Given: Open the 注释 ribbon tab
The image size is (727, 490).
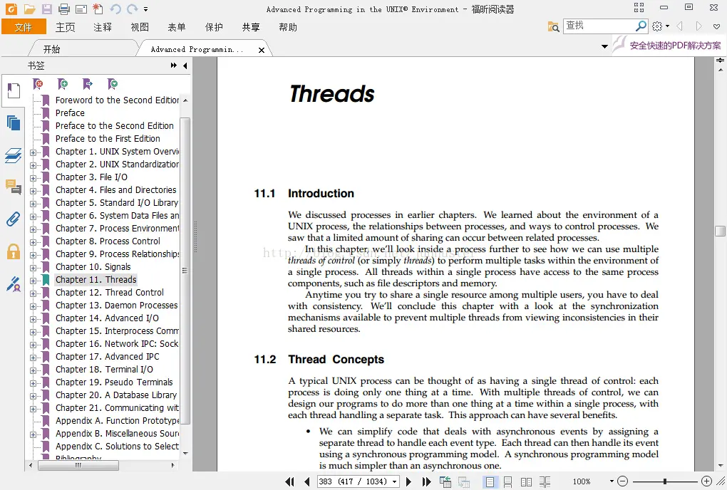Looking at the screenshot, I should click(103, 27).
